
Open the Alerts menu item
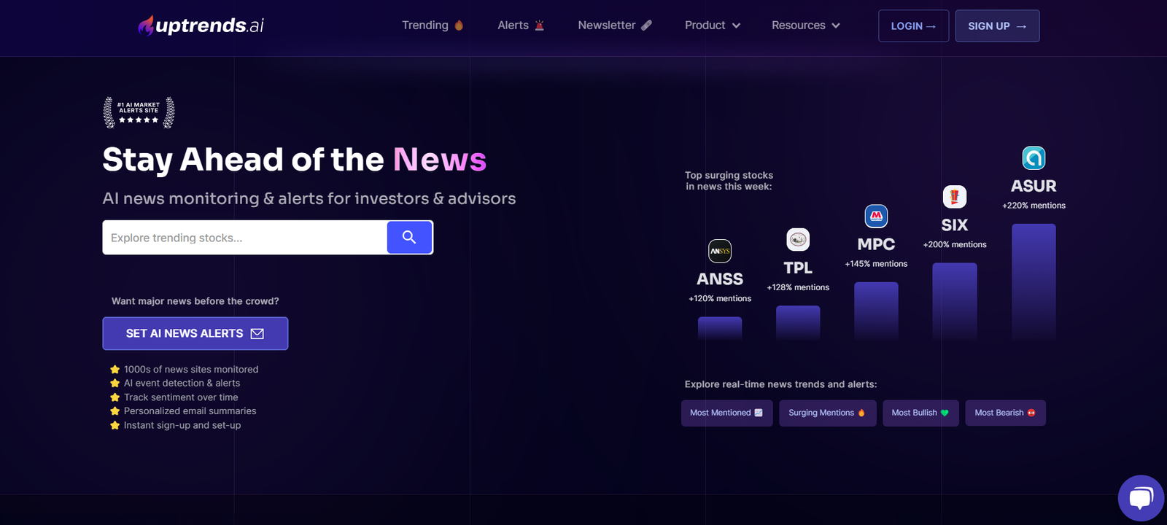point(521,26)
